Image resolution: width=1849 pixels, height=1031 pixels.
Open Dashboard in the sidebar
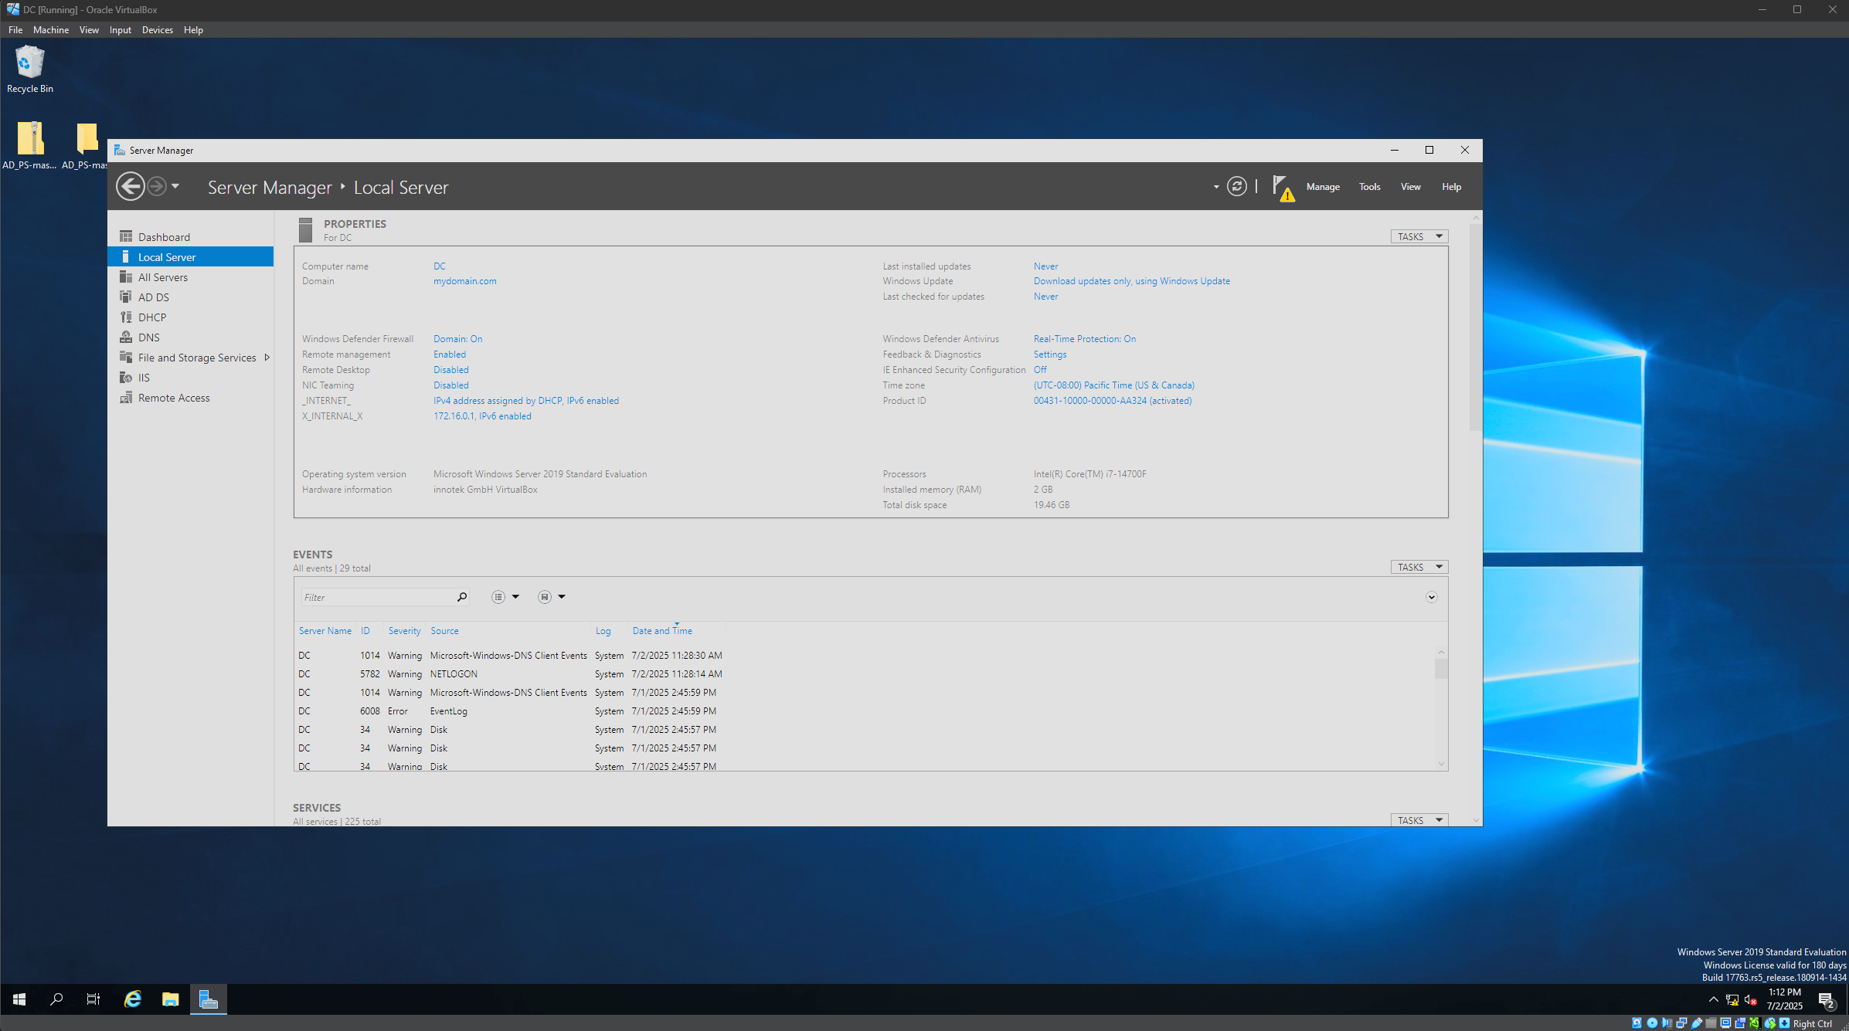pyautogui.click(x=190, y=237)
